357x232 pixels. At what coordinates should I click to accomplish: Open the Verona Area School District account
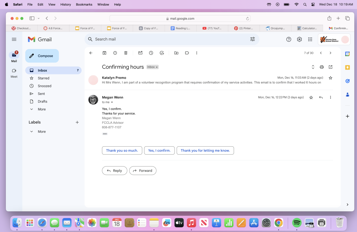[x=334, y=39]
